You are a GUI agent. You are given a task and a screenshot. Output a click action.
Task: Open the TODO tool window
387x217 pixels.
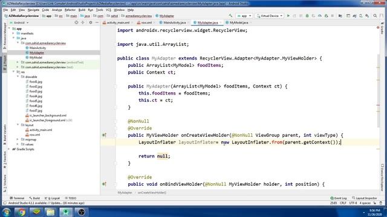tap(71, 198)
